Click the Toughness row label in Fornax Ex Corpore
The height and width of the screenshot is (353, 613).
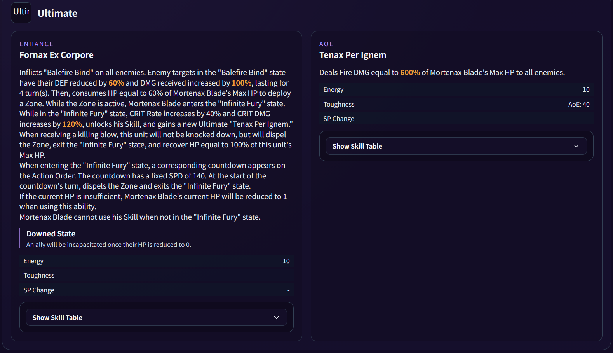39,275
